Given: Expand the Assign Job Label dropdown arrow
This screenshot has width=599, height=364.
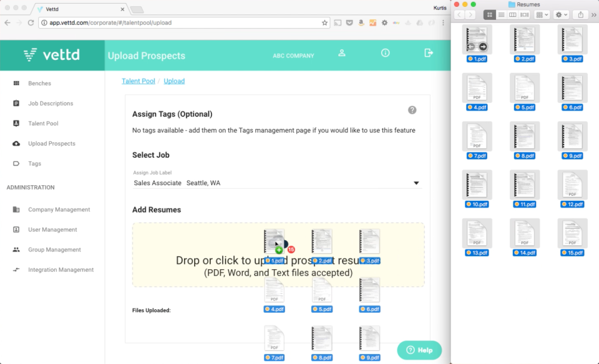Looking at the screenshot, I should coord(416,183).
